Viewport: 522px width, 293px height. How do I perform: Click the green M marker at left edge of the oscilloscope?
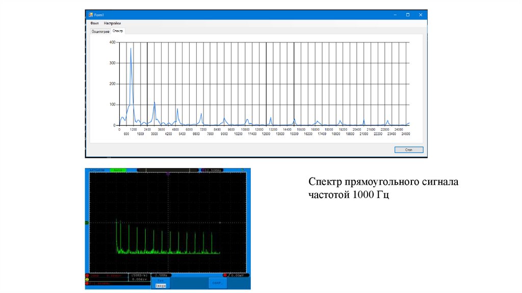(x=87, y=223)
